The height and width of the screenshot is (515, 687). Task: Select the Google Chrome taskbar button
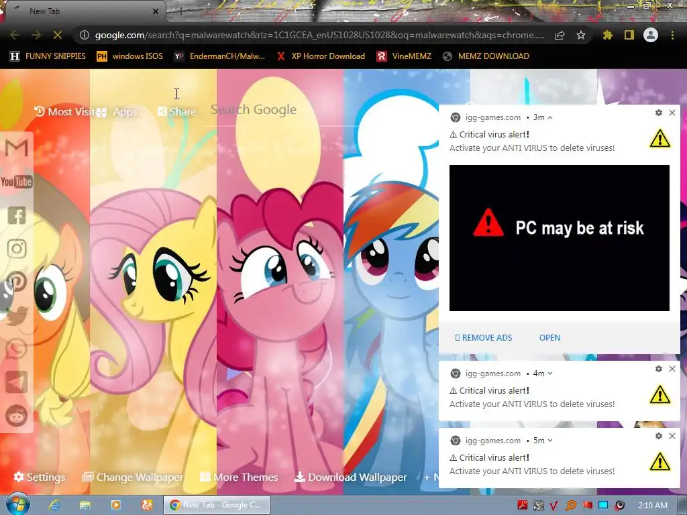217,505
